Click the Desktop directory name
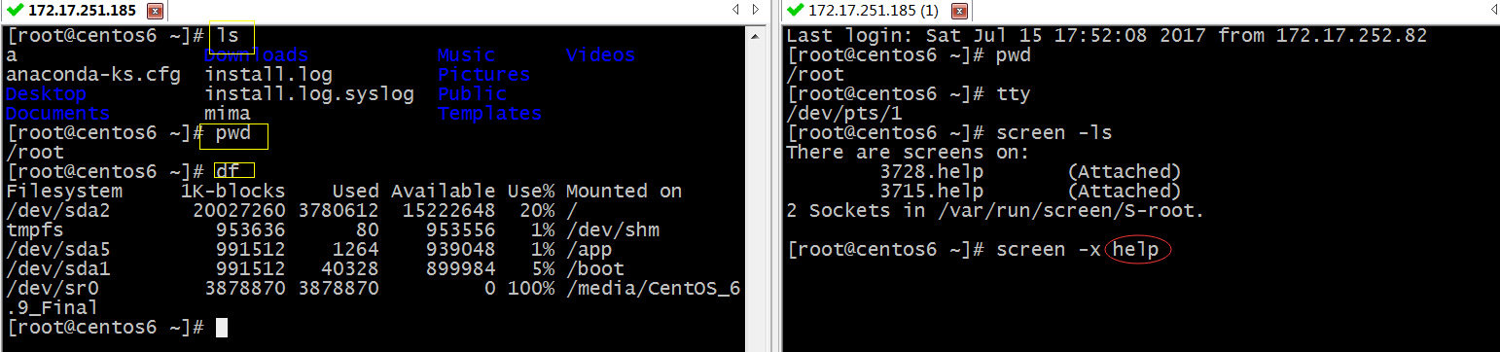1500x352 pixels. point(46,94)
